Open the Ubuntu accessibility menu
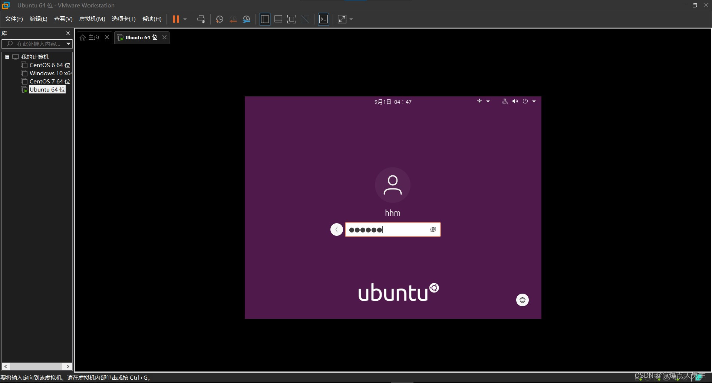Screen dimensions: 712x383 [479, 102]
